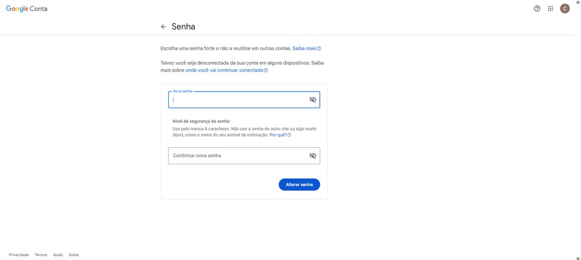Screen dimensions: 581x260
Task: Select the Ajuda footer link
Action: (x=58, y=255)
